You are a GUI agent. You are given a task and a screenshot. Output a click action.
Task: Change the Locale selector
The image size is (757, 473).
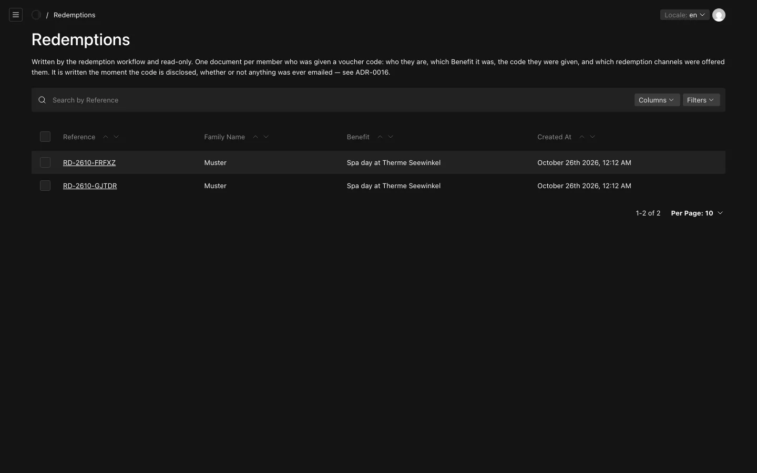click(x=684, y=15)
